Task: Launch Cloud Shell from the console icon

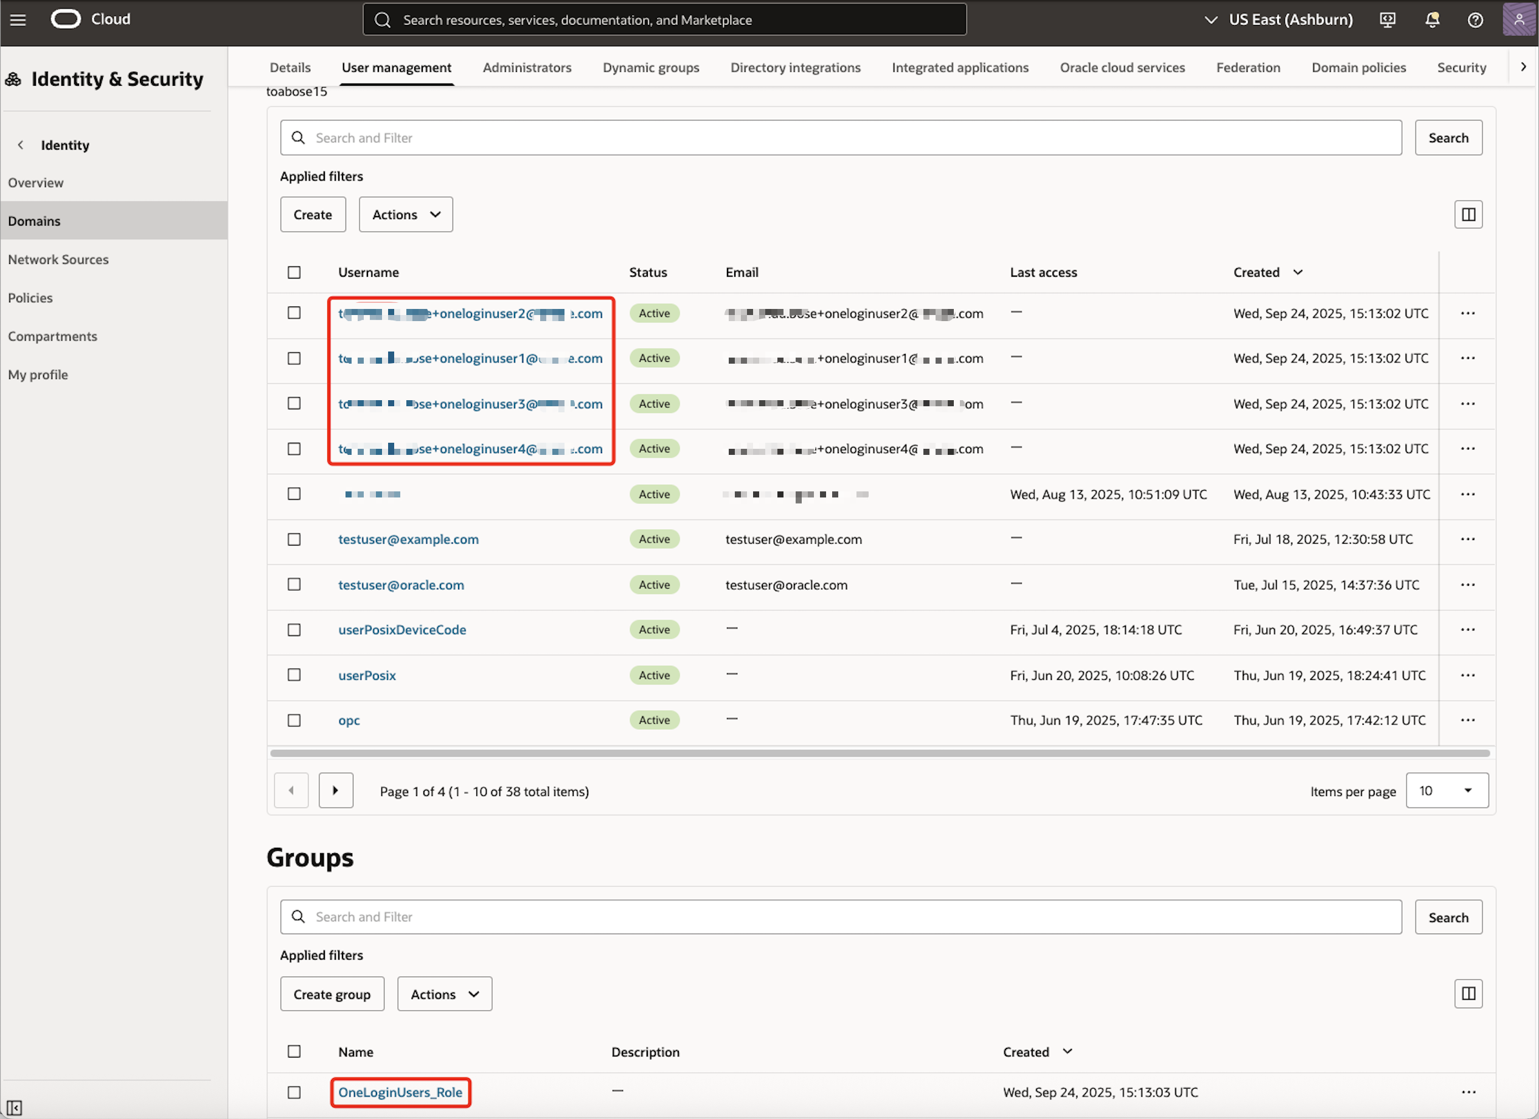Action: 1387,19
